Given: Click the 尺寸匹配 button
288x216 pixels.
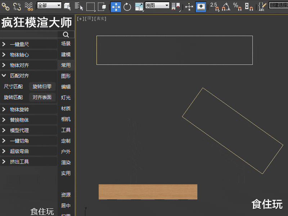Looking at the screenshot, I should point(13,87).
